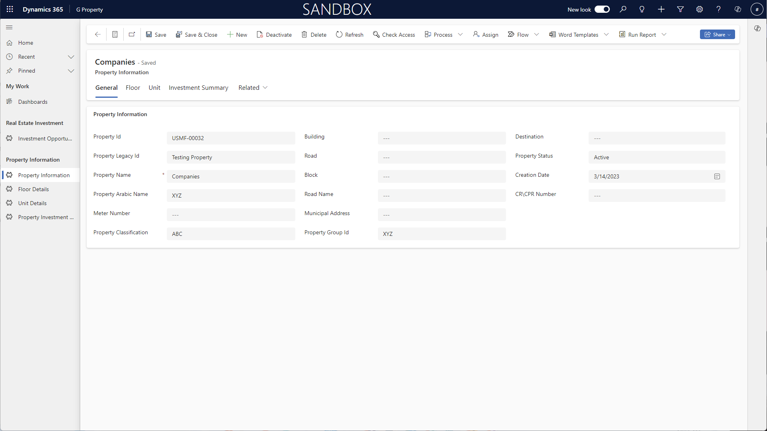Collapse the left navigation hamburger menu
This screenshot has height=431, width=767.
click(x=9, y=27)
